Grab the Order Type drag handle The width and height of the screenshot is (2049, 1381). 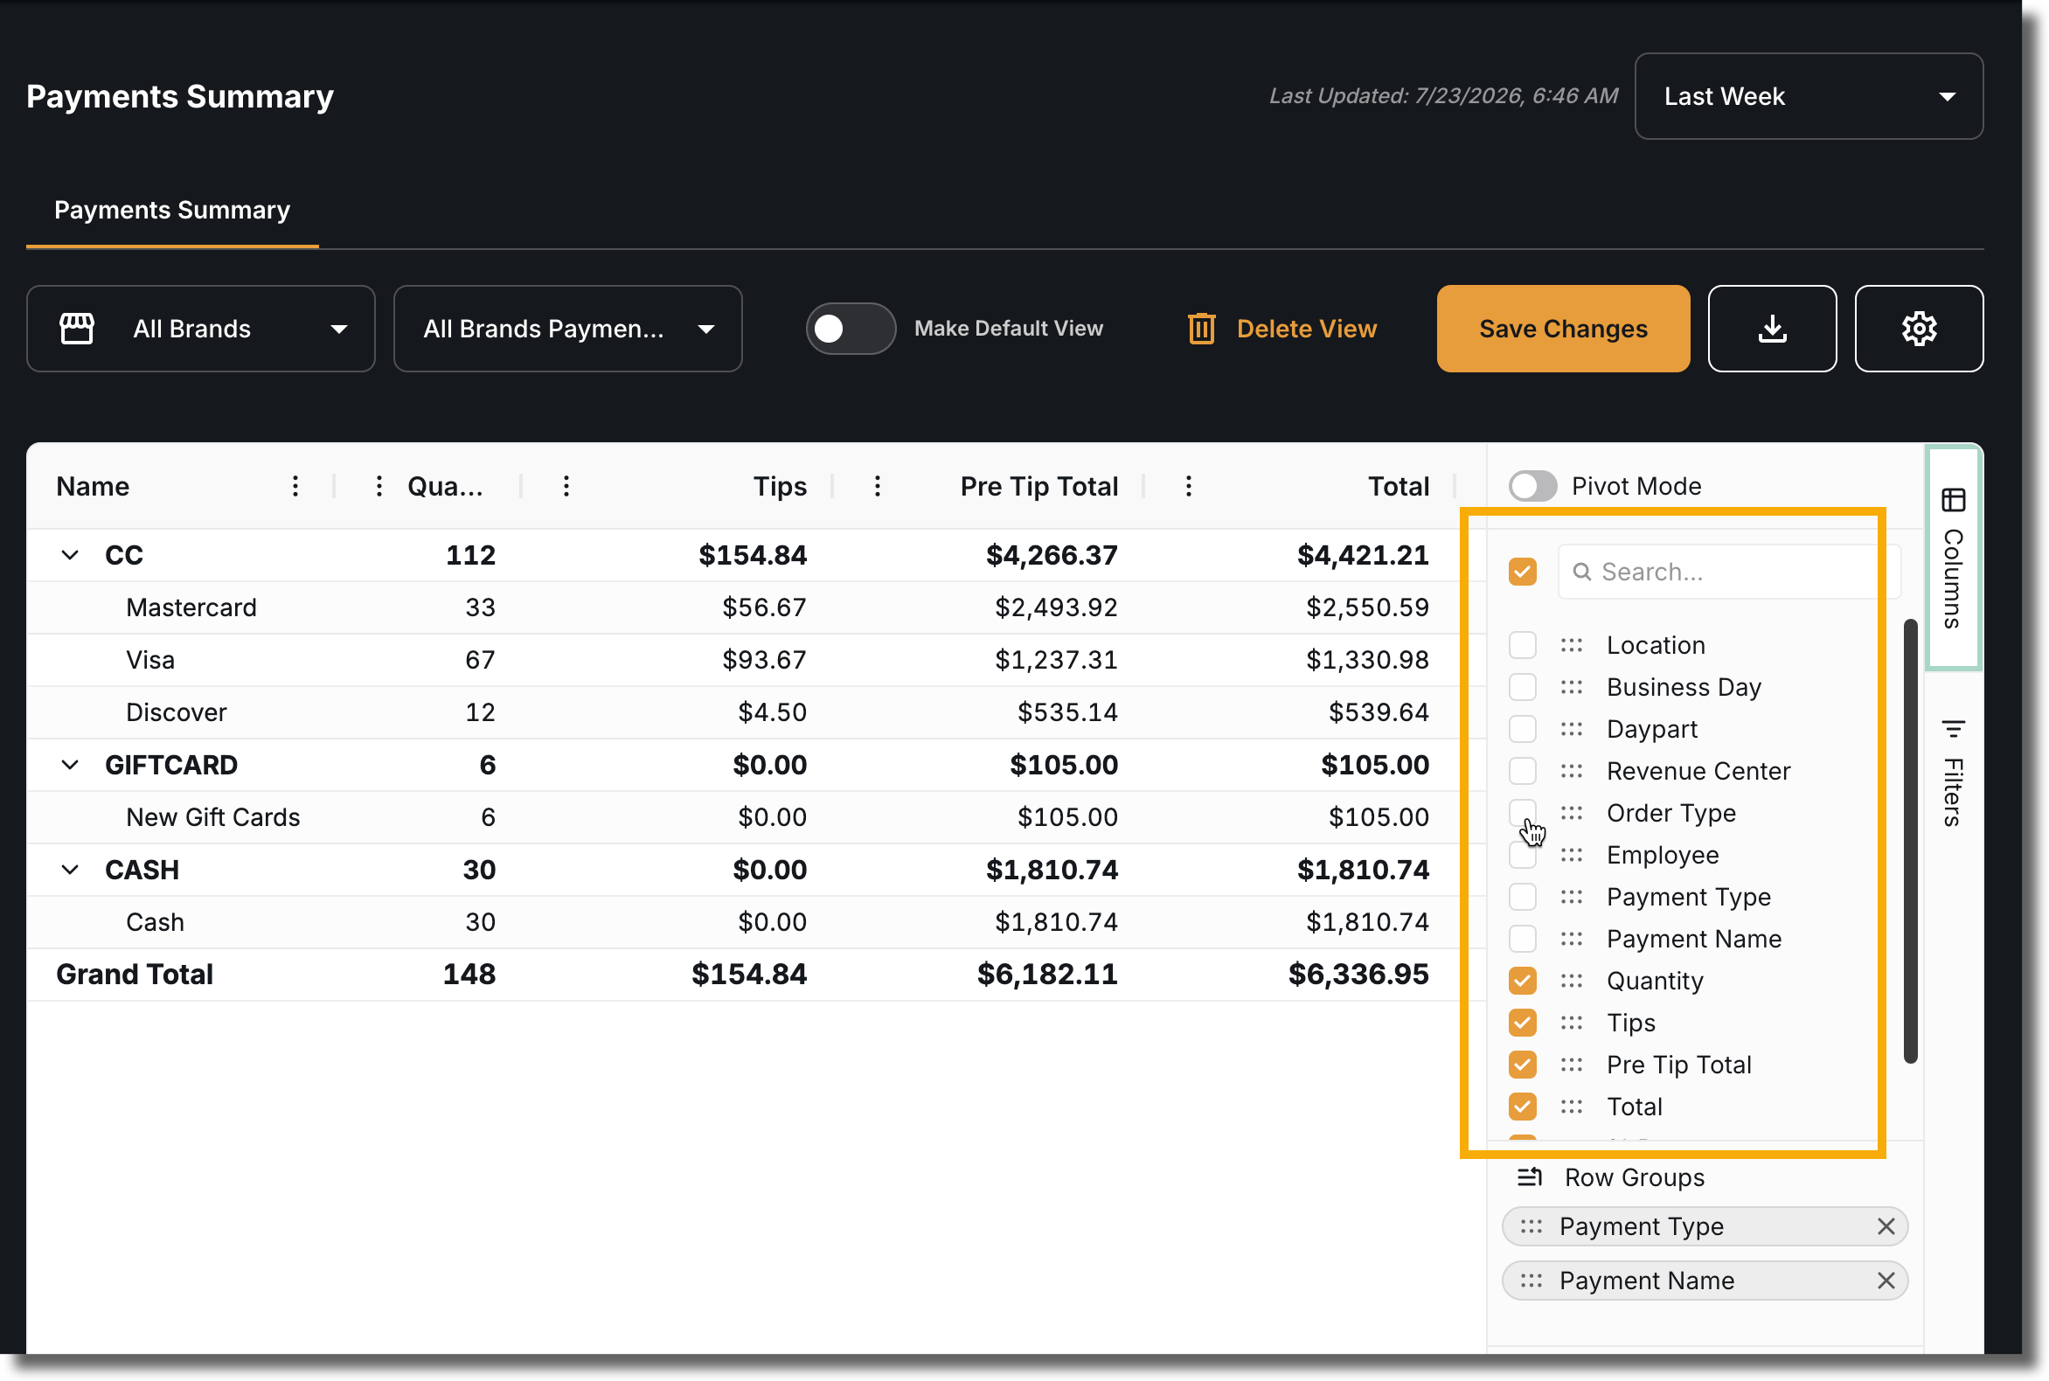[x=1572, y=813]
